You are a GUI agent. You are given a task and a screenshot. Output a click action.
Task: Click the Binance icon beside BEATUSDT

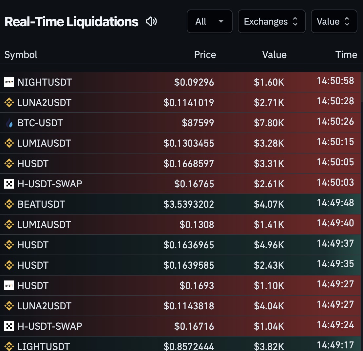(9, 204)
